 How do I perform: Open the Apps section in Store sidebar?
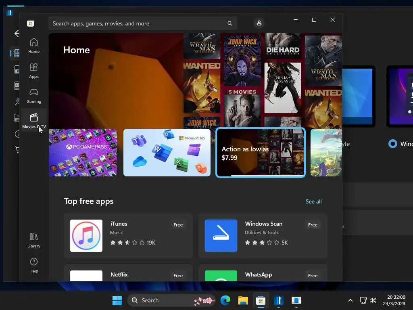pos(34,71)
